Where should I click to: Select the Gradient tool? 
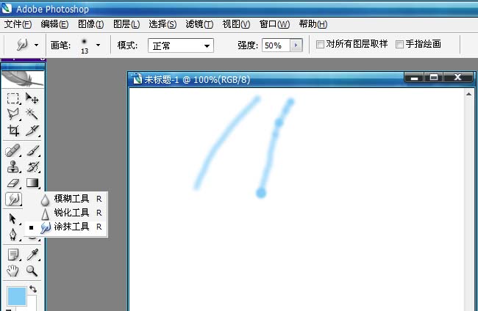coord(32,183)
